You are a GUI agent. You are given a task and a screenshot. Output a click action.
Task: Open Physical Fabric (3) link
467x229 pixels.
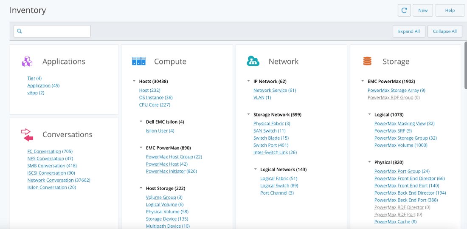coord(272,124)
